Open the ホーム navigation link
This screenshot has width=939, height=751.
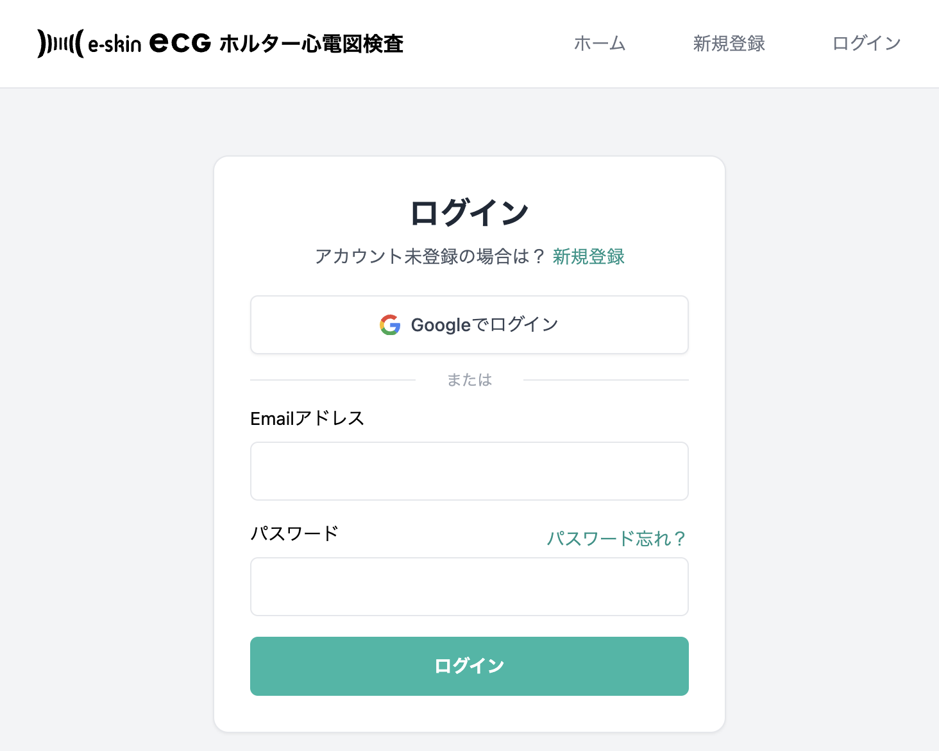599,43
